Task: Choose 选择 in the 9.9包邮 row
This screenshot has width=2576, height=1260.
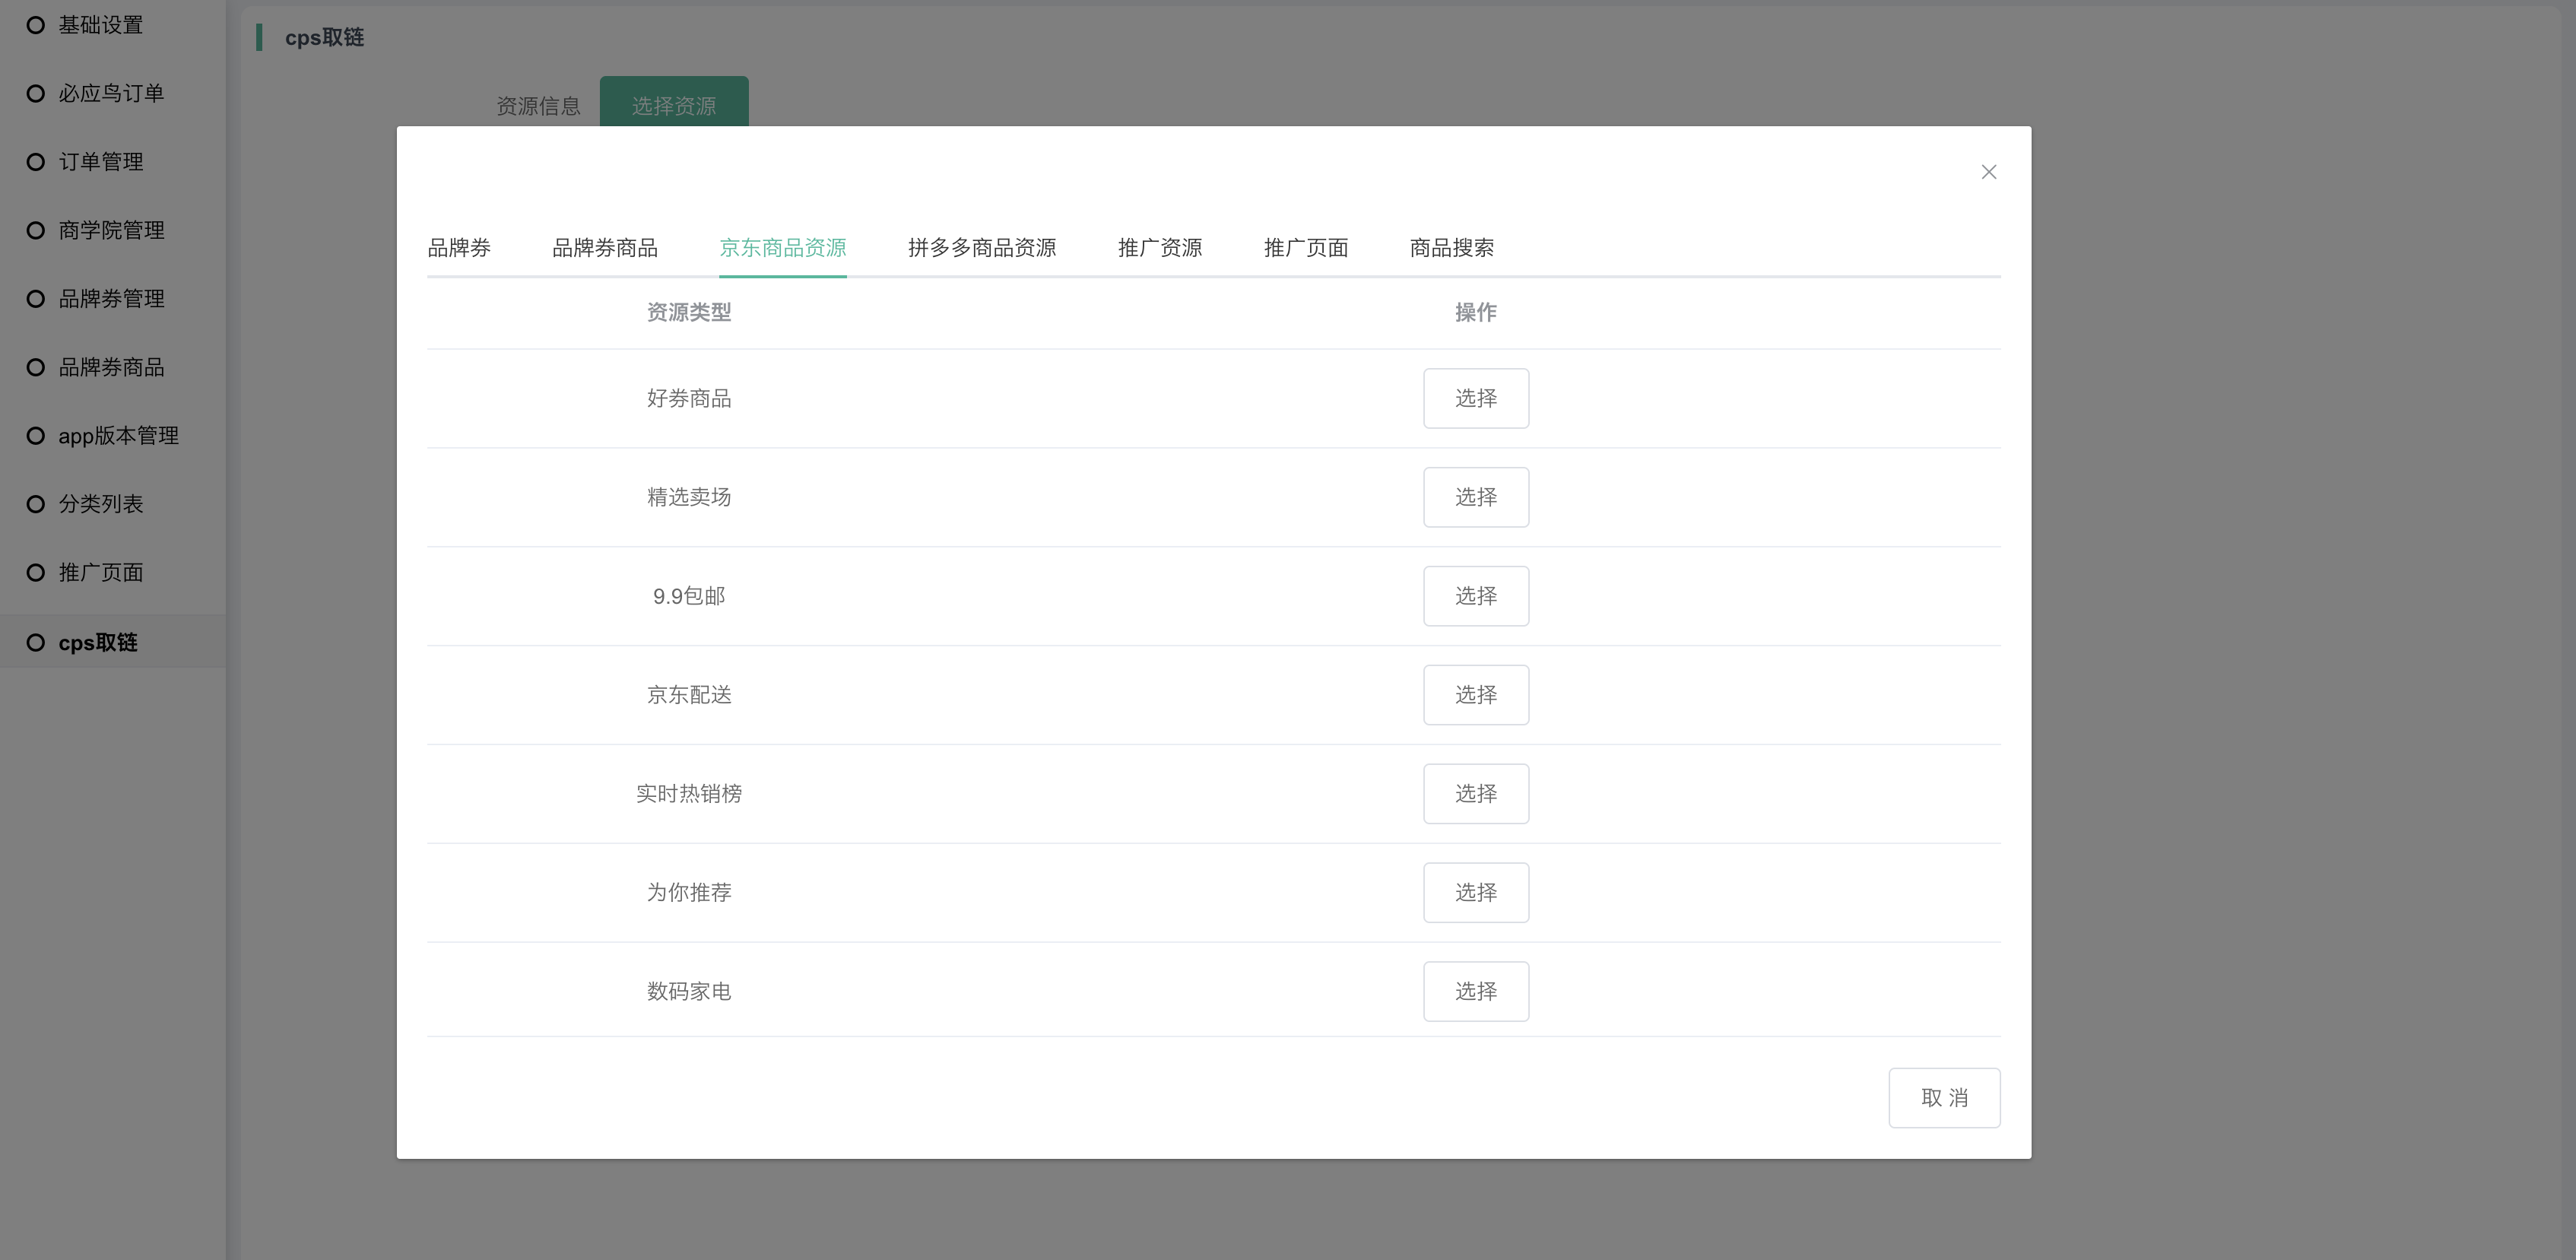Action: pyautogui.click(x=1475, y=596)
